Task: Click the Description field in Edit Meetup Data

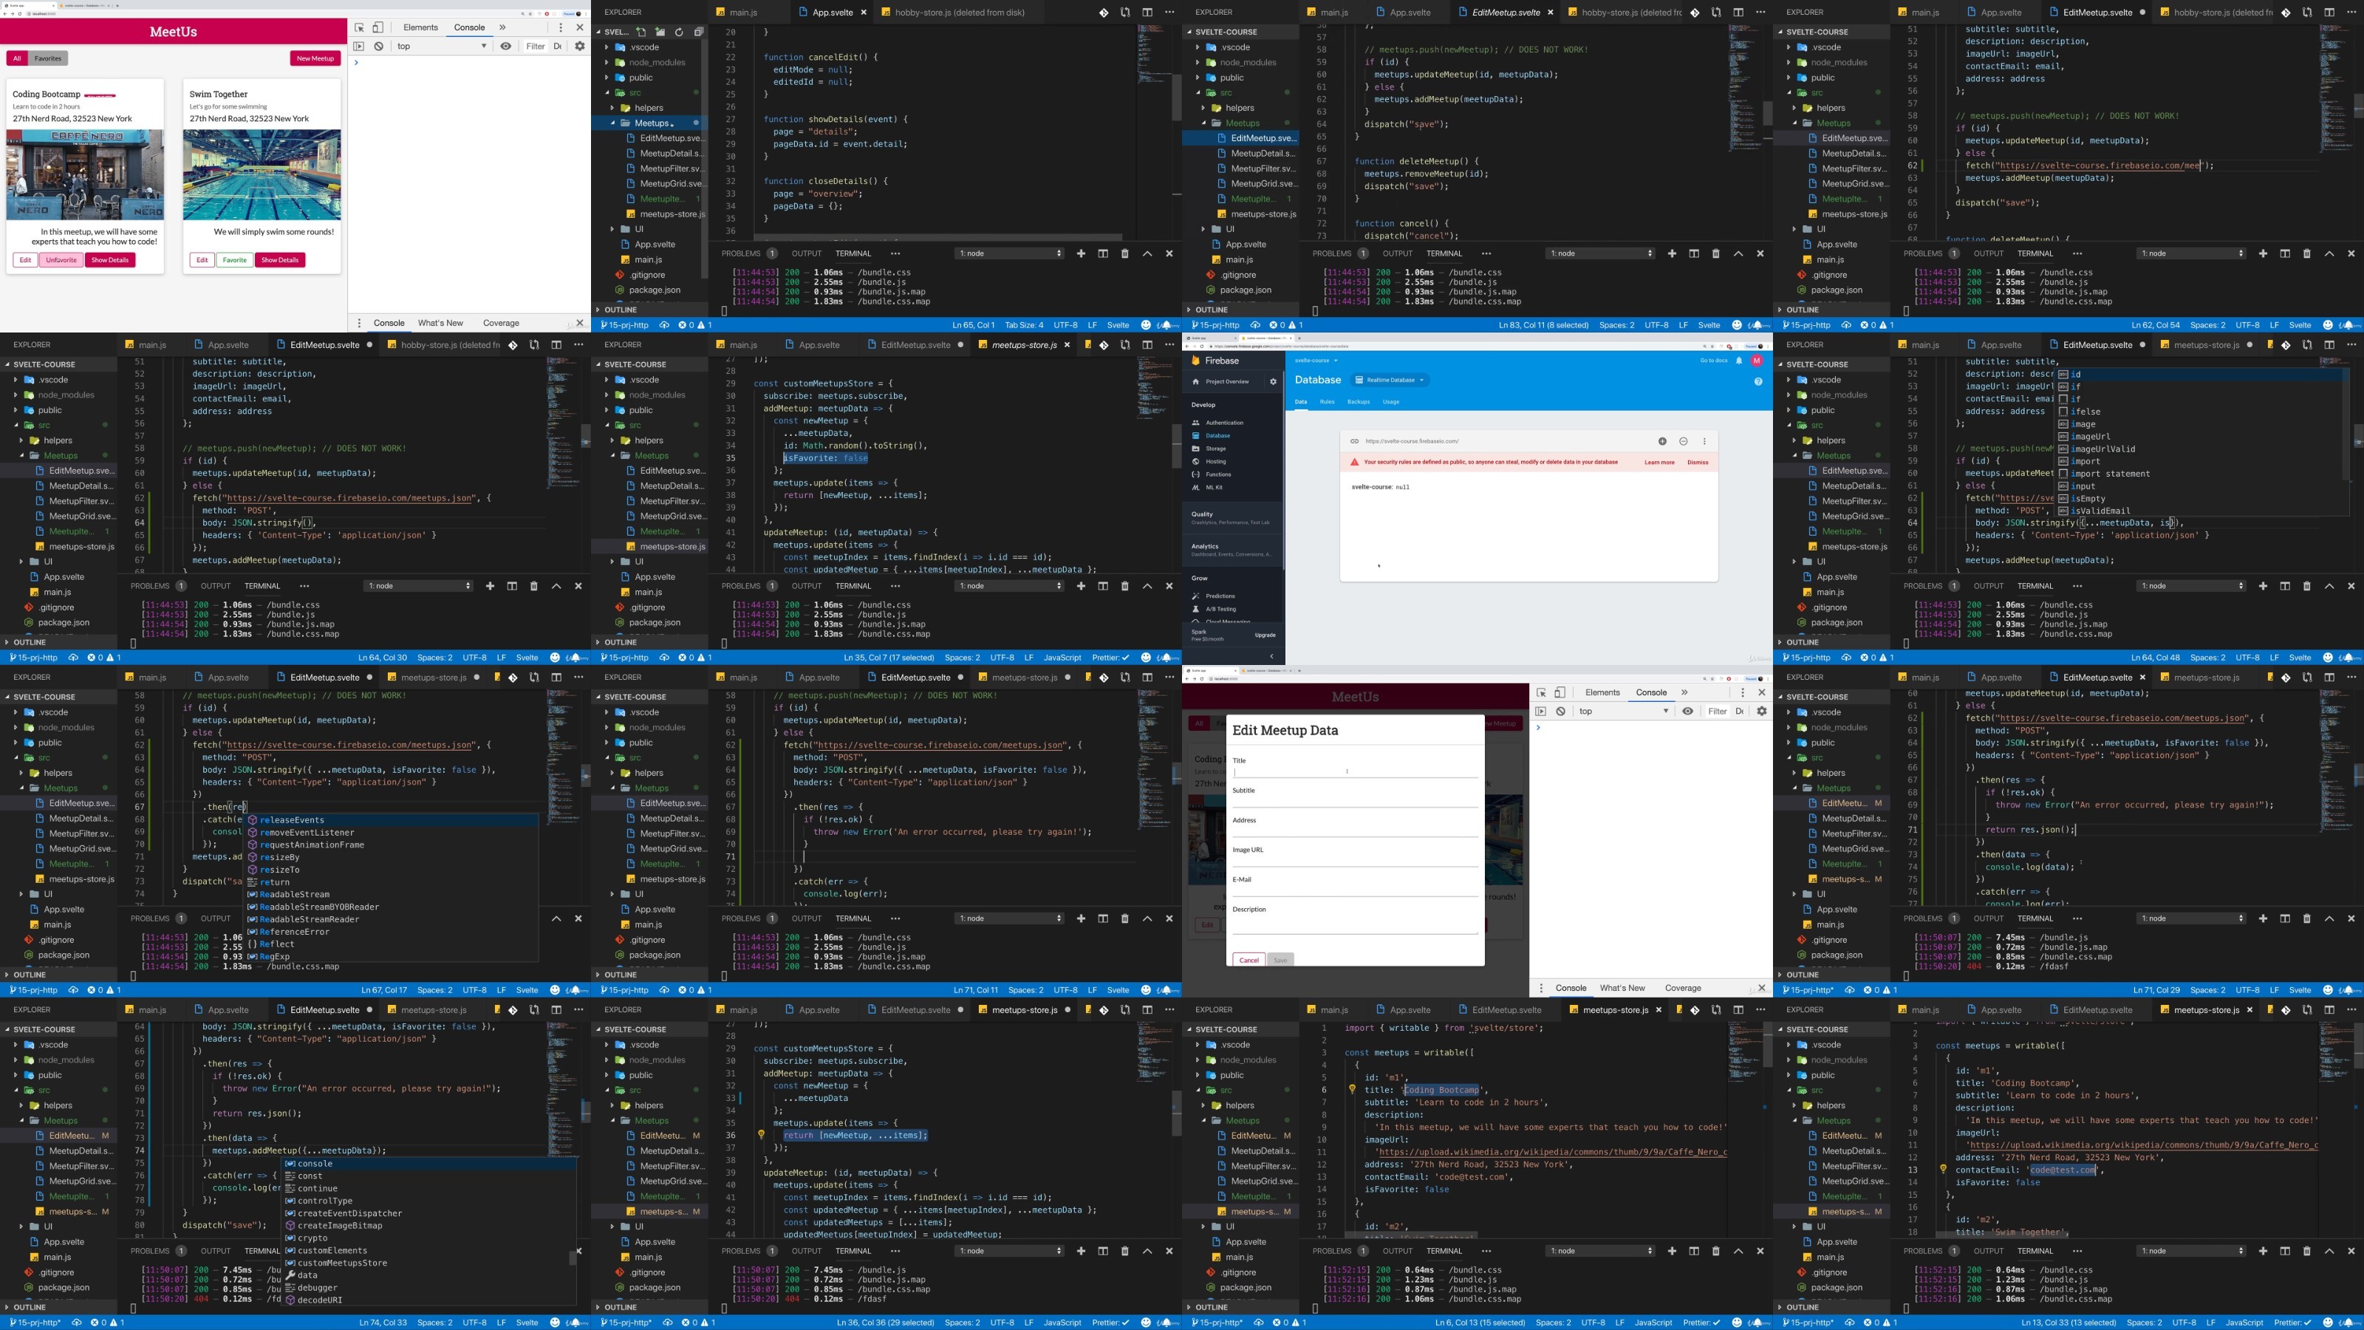Action: [1355, 924]
